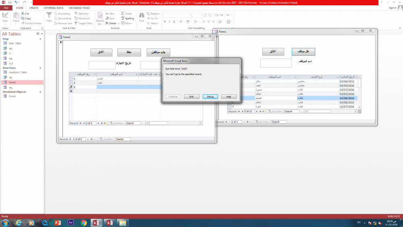The image size is (403, 227).
Task: Click the Cut scissors icon
Action: tap(23, 13)
